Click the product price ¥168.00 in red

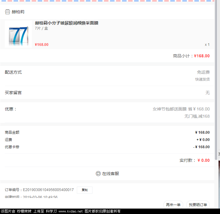pyautogui.click(x=42, y=45)
